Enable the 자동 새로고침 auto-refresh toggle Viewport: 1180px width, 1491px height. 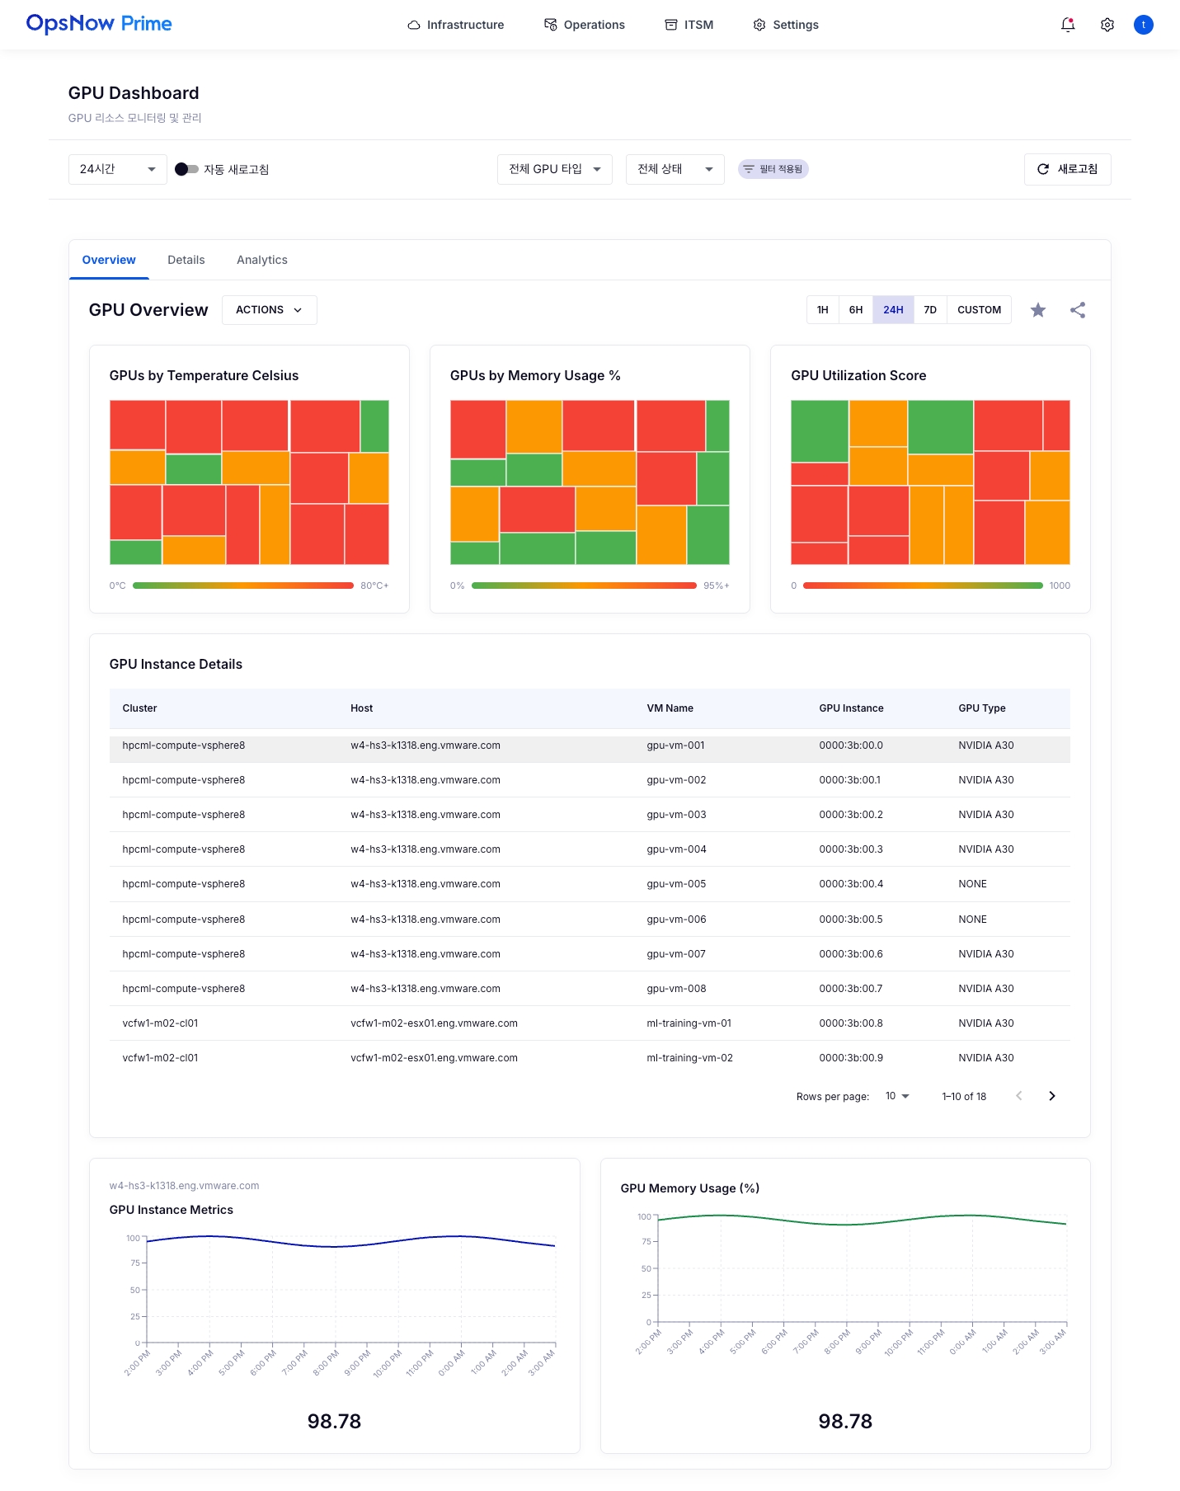point(187,169)
